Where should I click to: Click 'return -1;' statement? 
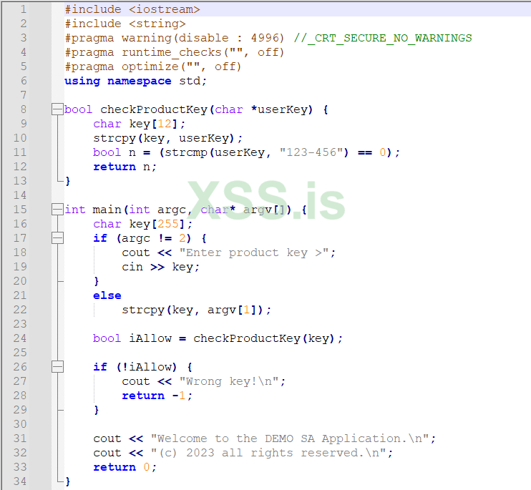coord(157,396)
